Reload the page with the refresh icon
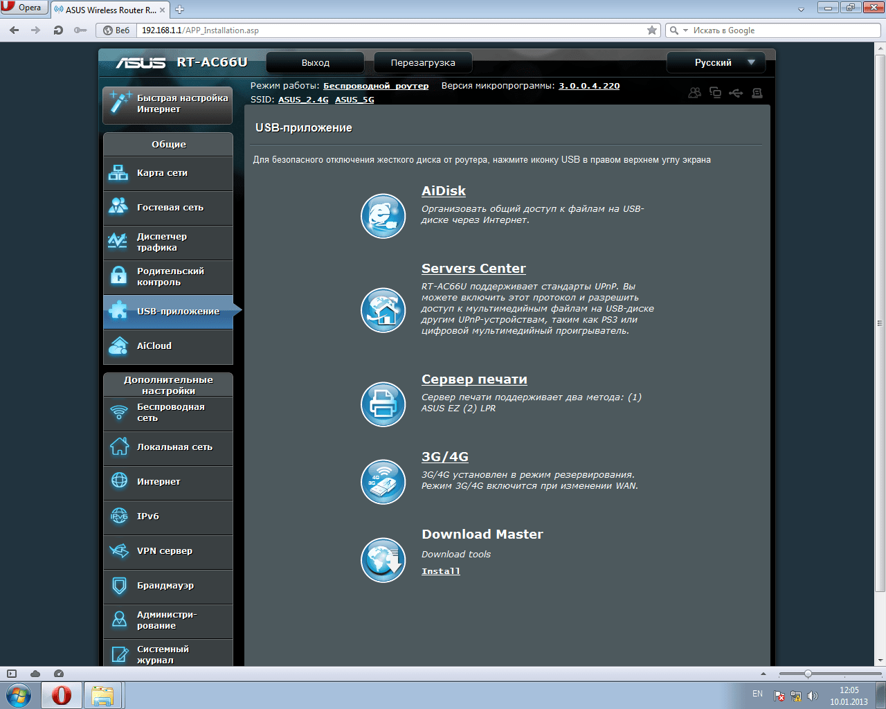The width and height of the screenshot is (886, 709). tap(58, 30)
